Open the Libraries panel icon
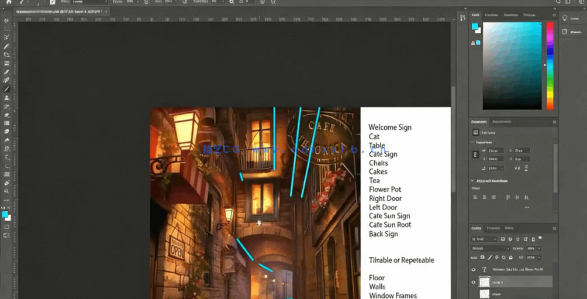This screenshot has height=299, width=587. pos(565,32)
